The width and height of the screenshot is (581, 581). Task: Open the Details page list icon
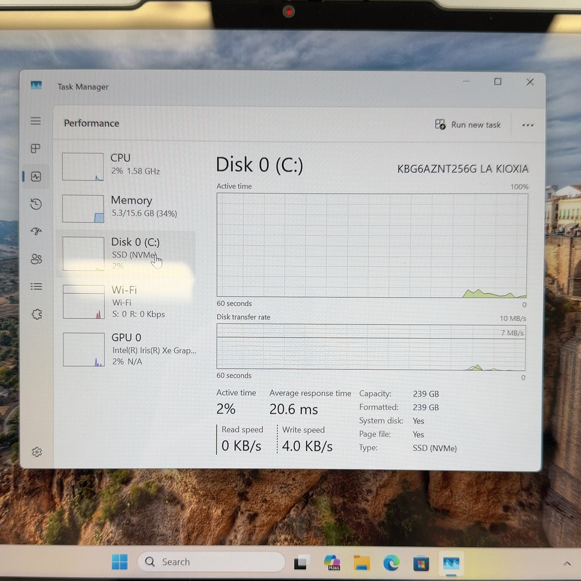click(x=36, y=287)
